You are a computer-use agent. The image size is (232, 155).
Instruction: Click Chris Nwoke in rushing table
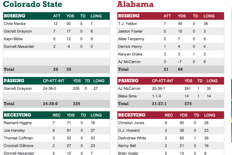(x=15, y=24)
